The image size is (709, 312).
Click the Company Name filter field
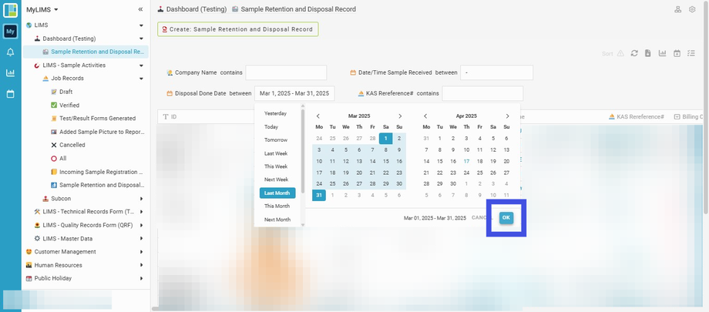[x=286, y=72]
